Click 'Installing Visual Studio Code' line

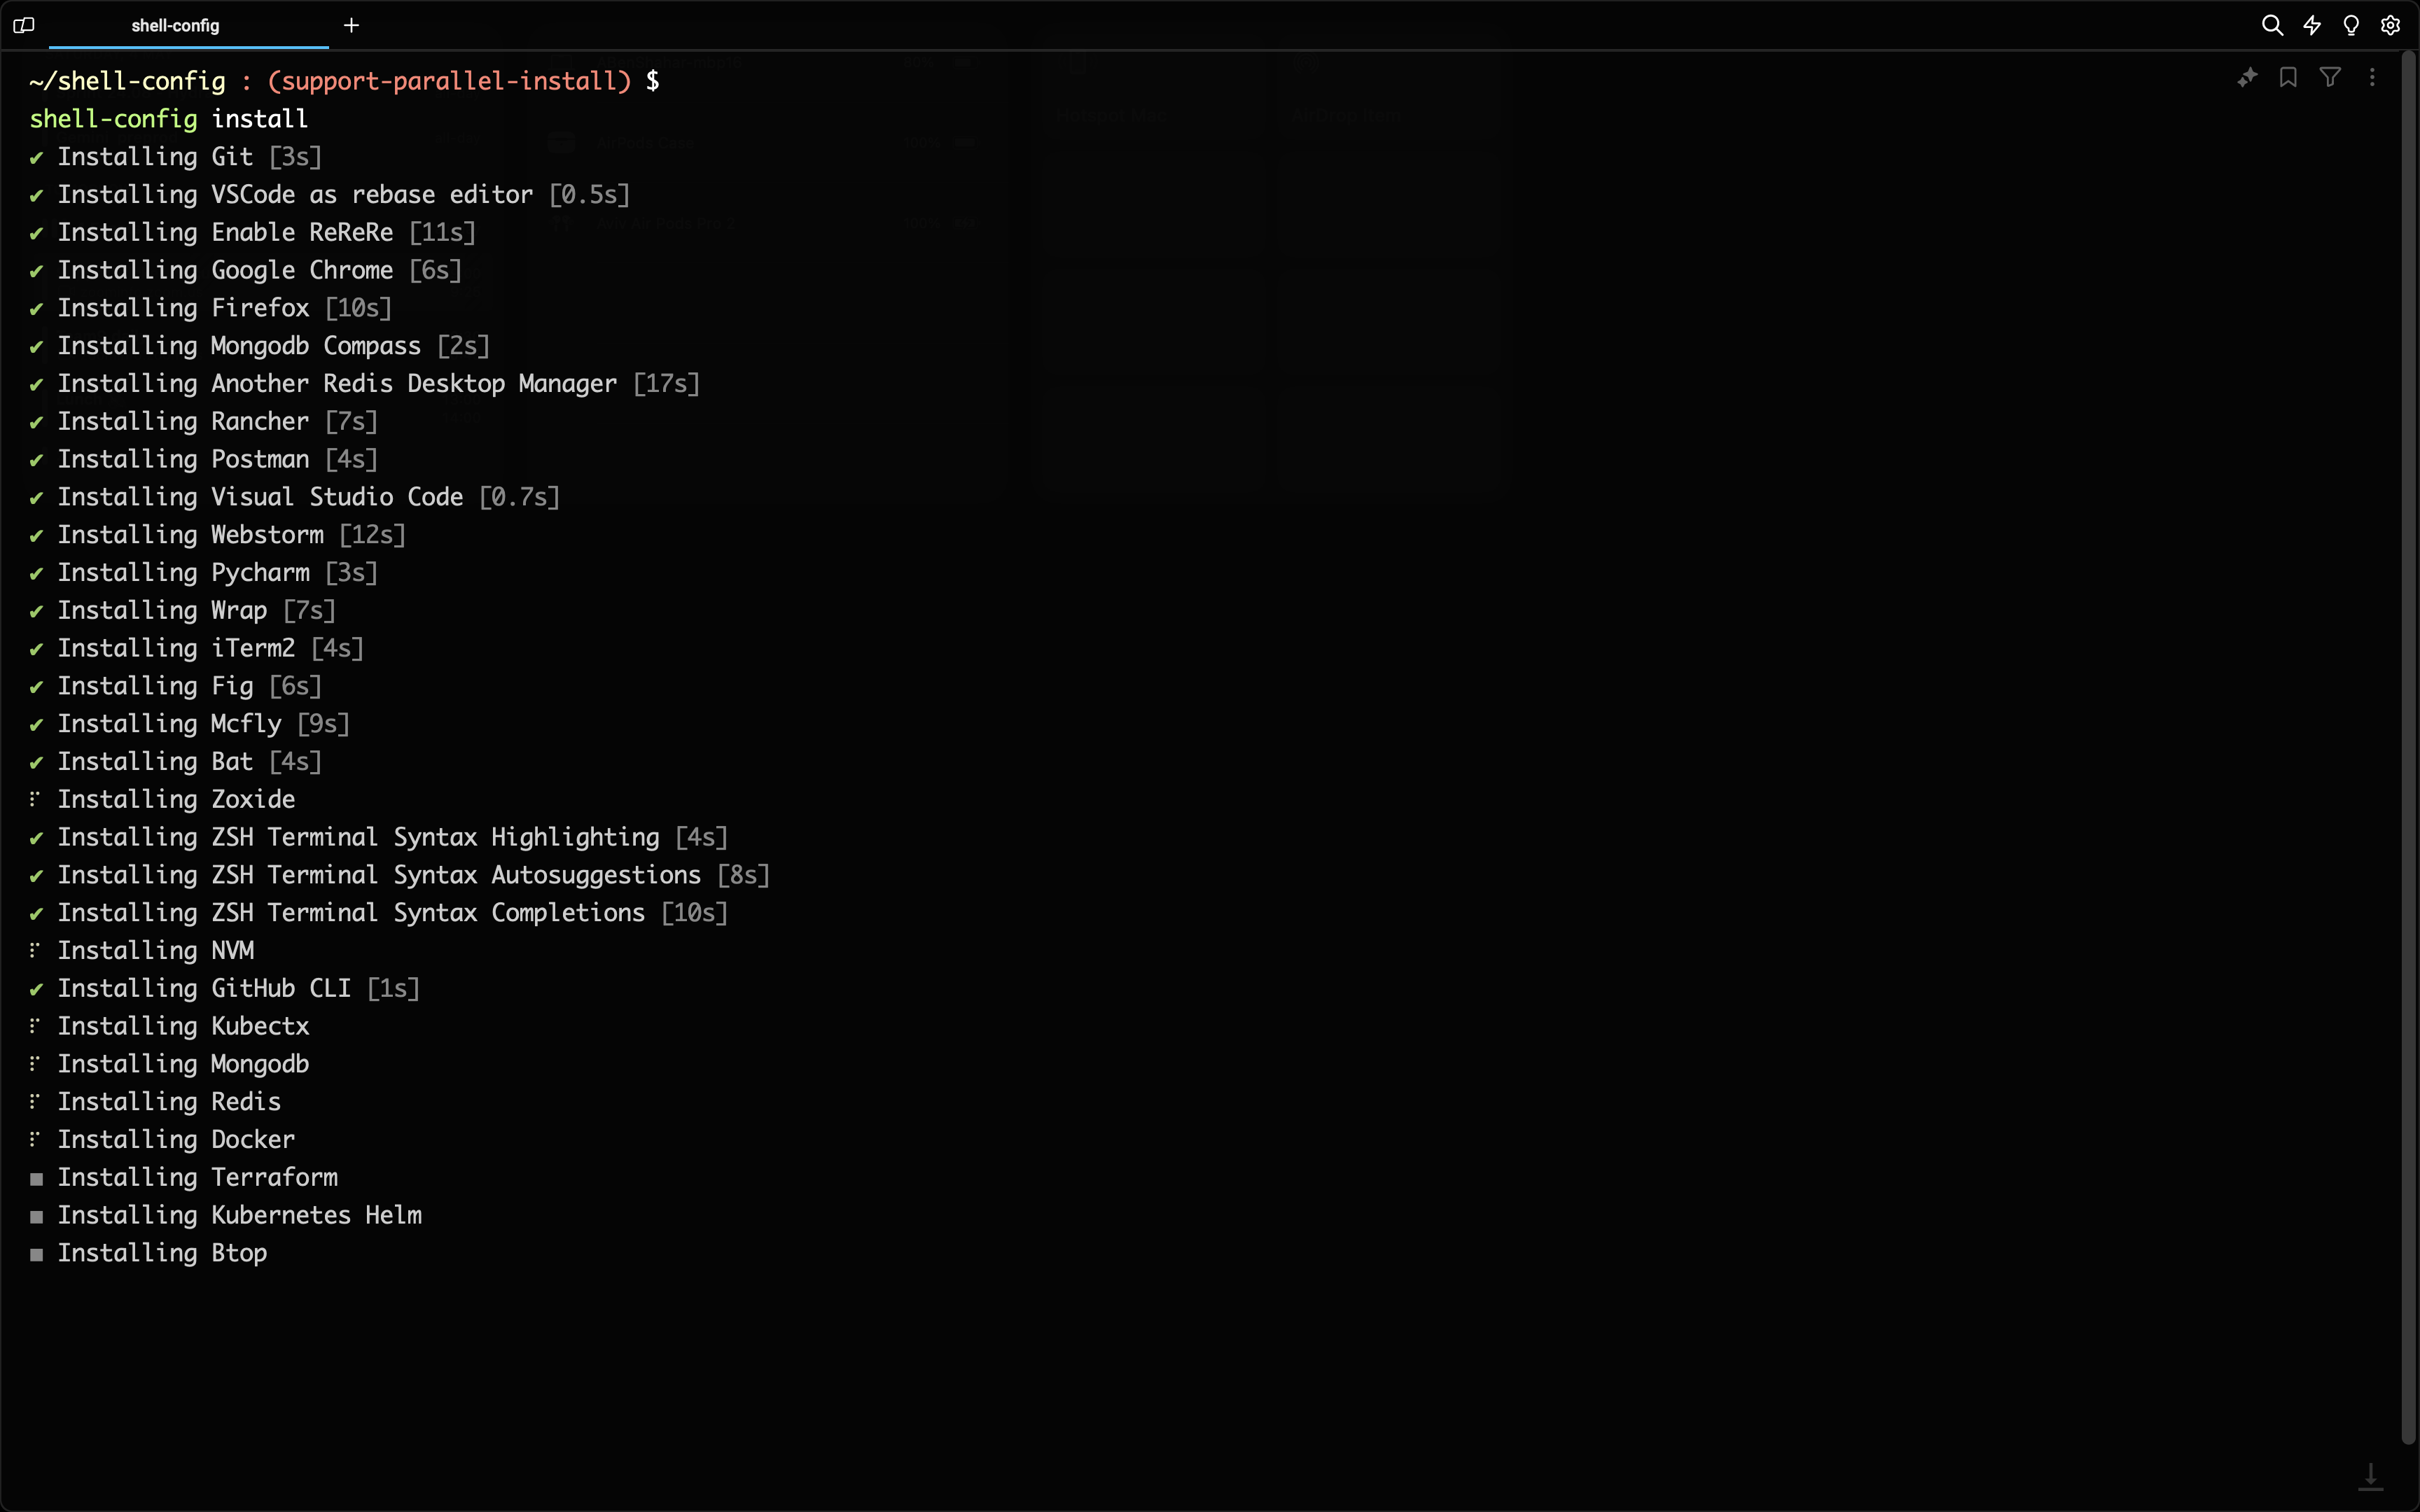295,497
